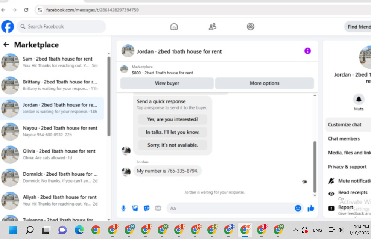Open the Home icon in top navigation
Image resolution: width=371 pixels, height=239 pixels.
174,26
